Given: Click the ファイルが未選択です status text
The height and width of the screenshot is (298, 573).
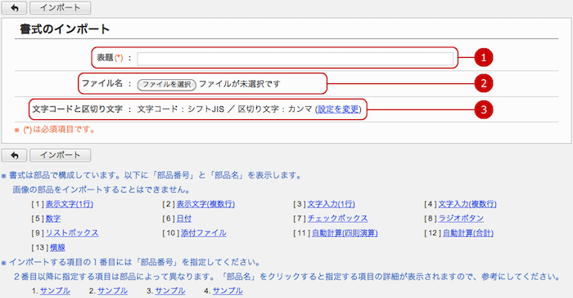Looking at the screenshot, I should point(240,84).
